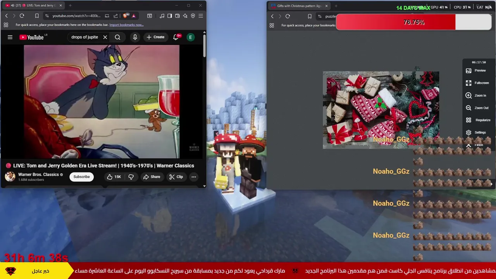Open a new tab in puzzle window
The image size is (496, 279).
(336, 6)
